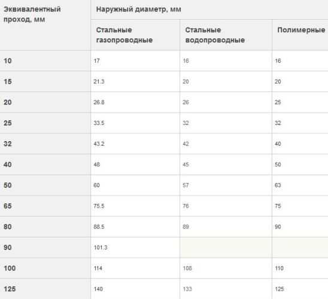The width and height of the screenshot is (328, 299).
Task: Click the 'Стальные водопроводные' column header
Action: pos(226,35)
